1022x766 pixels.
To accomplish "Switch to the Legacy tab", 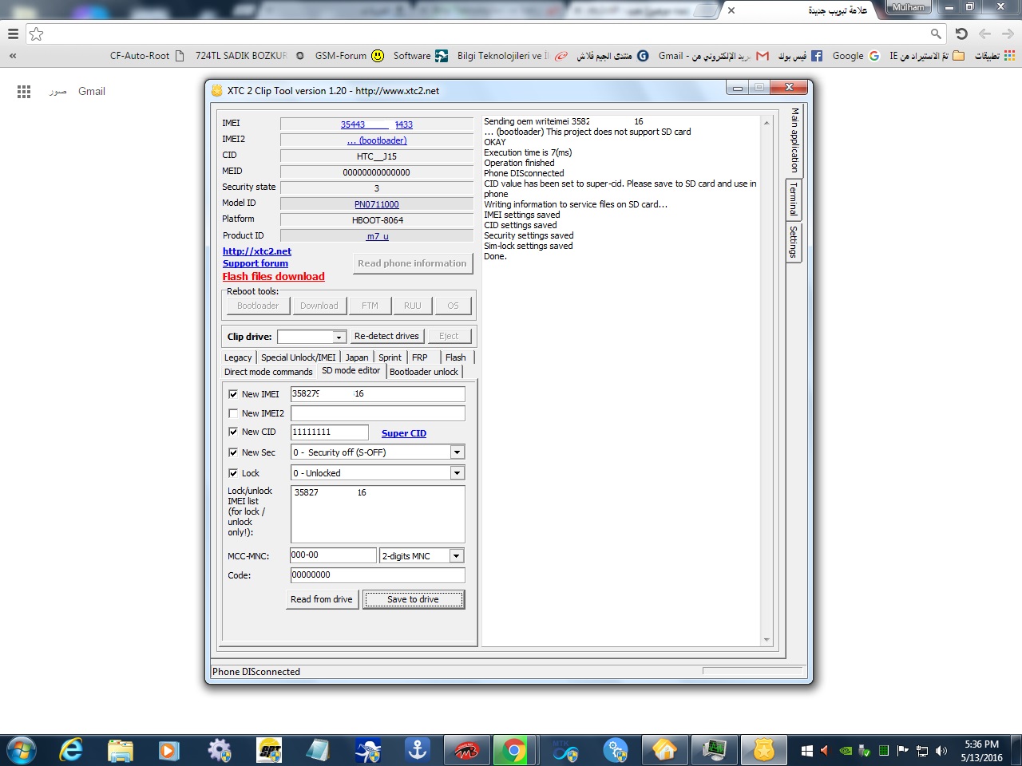I will coord(238,357).
